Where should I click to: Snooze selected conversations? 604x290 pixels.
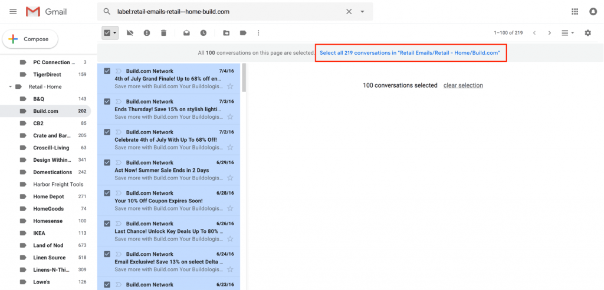tap(203, 33)
